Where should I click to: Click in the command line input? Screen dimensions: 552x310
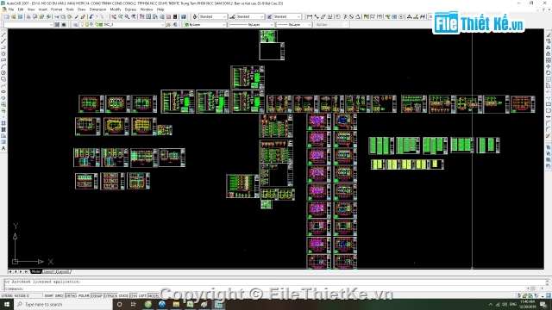tap(274, 288)
